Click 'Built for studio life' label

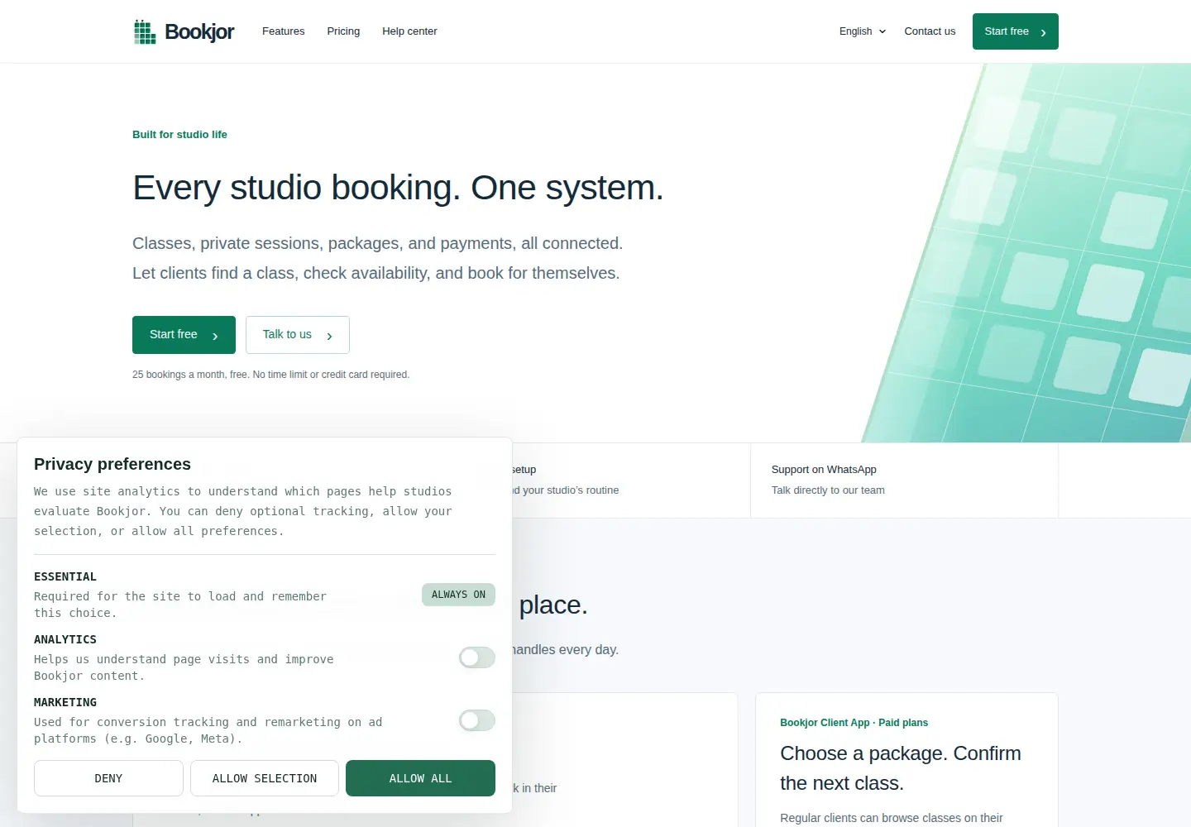tap(179, 135)
